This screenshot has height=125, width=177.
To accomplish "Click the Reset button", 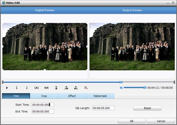I will 147,108.
